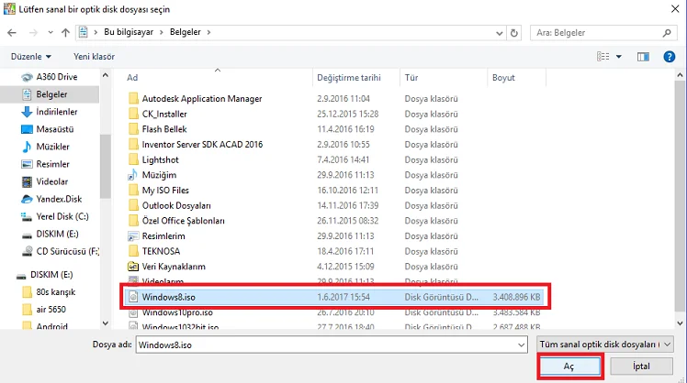Click the up one level arrow

click(64, 33)
